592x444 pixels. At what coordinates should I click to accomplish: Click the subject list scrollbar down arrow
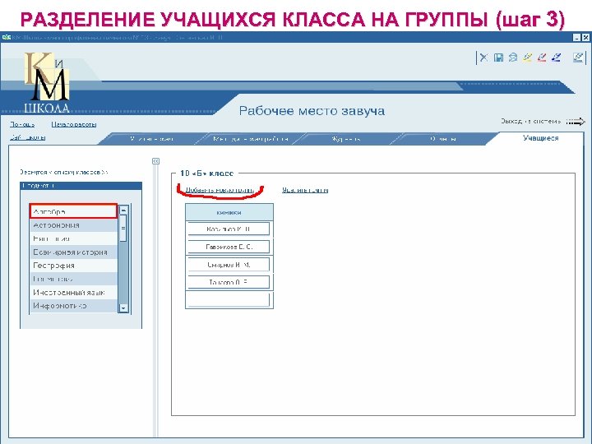[123, 308]
